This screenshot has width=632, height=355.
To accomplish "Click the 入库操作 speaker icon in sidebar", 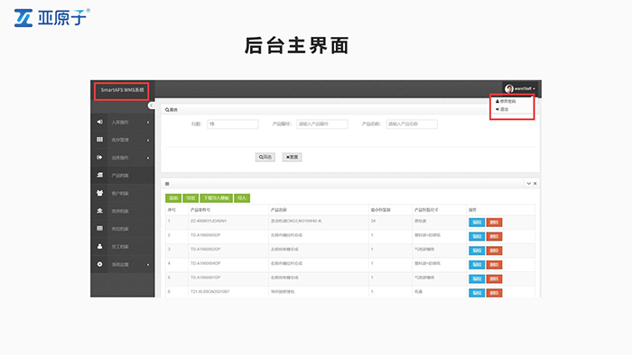I will tap(99, 122).
